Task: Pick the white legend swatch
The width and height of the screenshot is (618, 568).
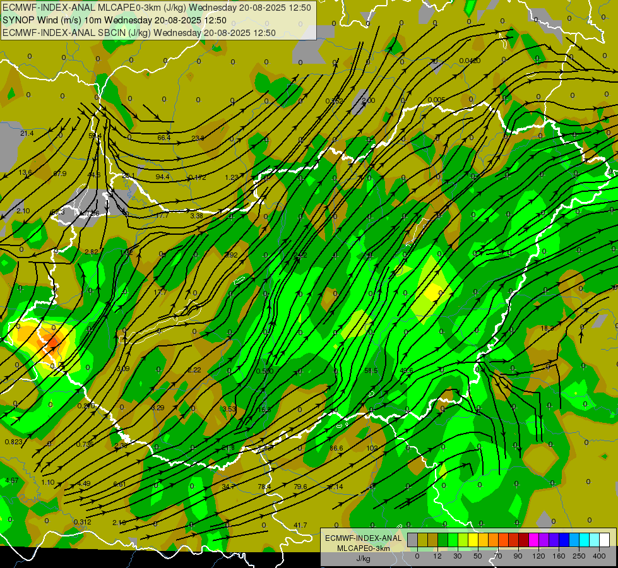Action: (604, 540)
